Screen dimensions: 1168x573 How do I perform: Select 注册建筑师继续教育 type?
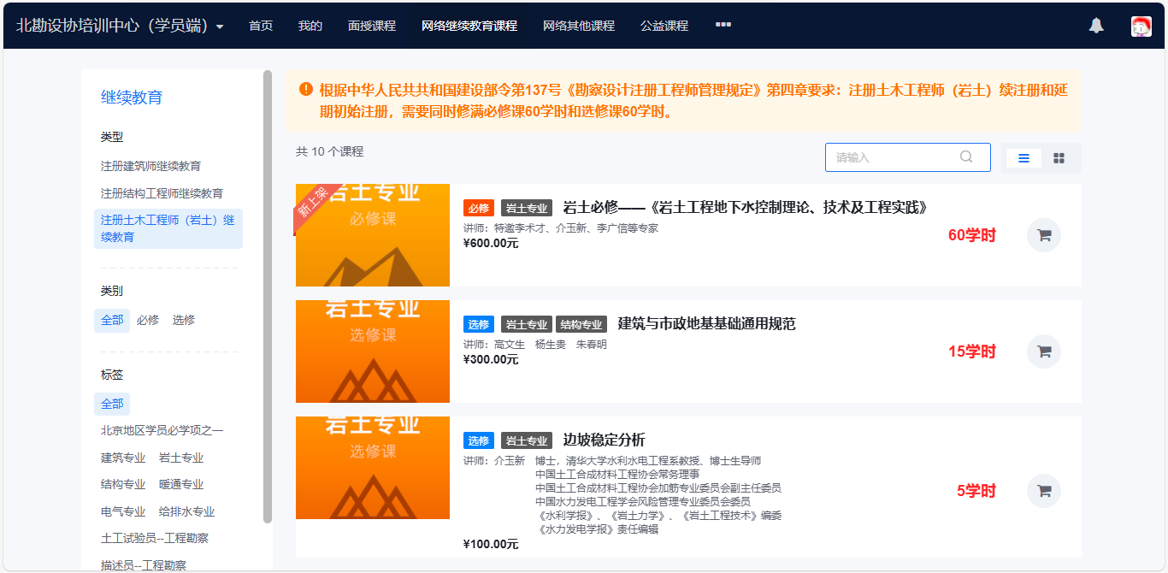click(x=151, y=166)
